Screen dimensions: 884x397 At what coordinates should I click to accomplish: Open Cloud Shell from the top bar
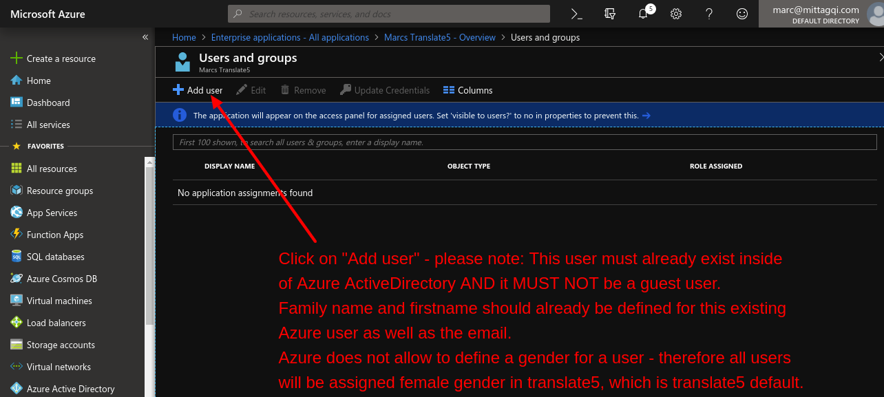(577, 14)
